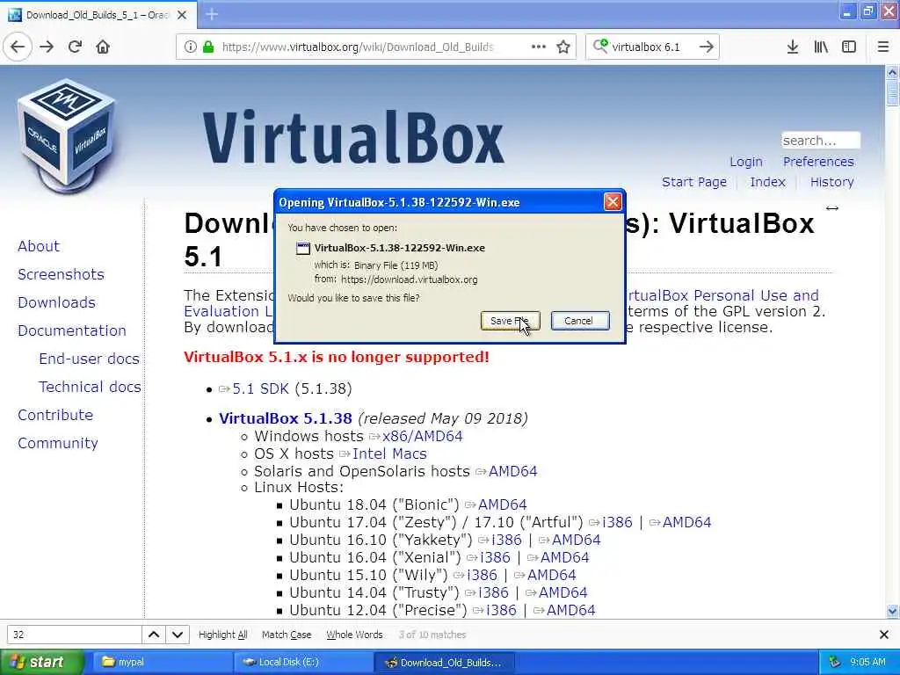Jump to previous find match arrow

coord(153,635)
